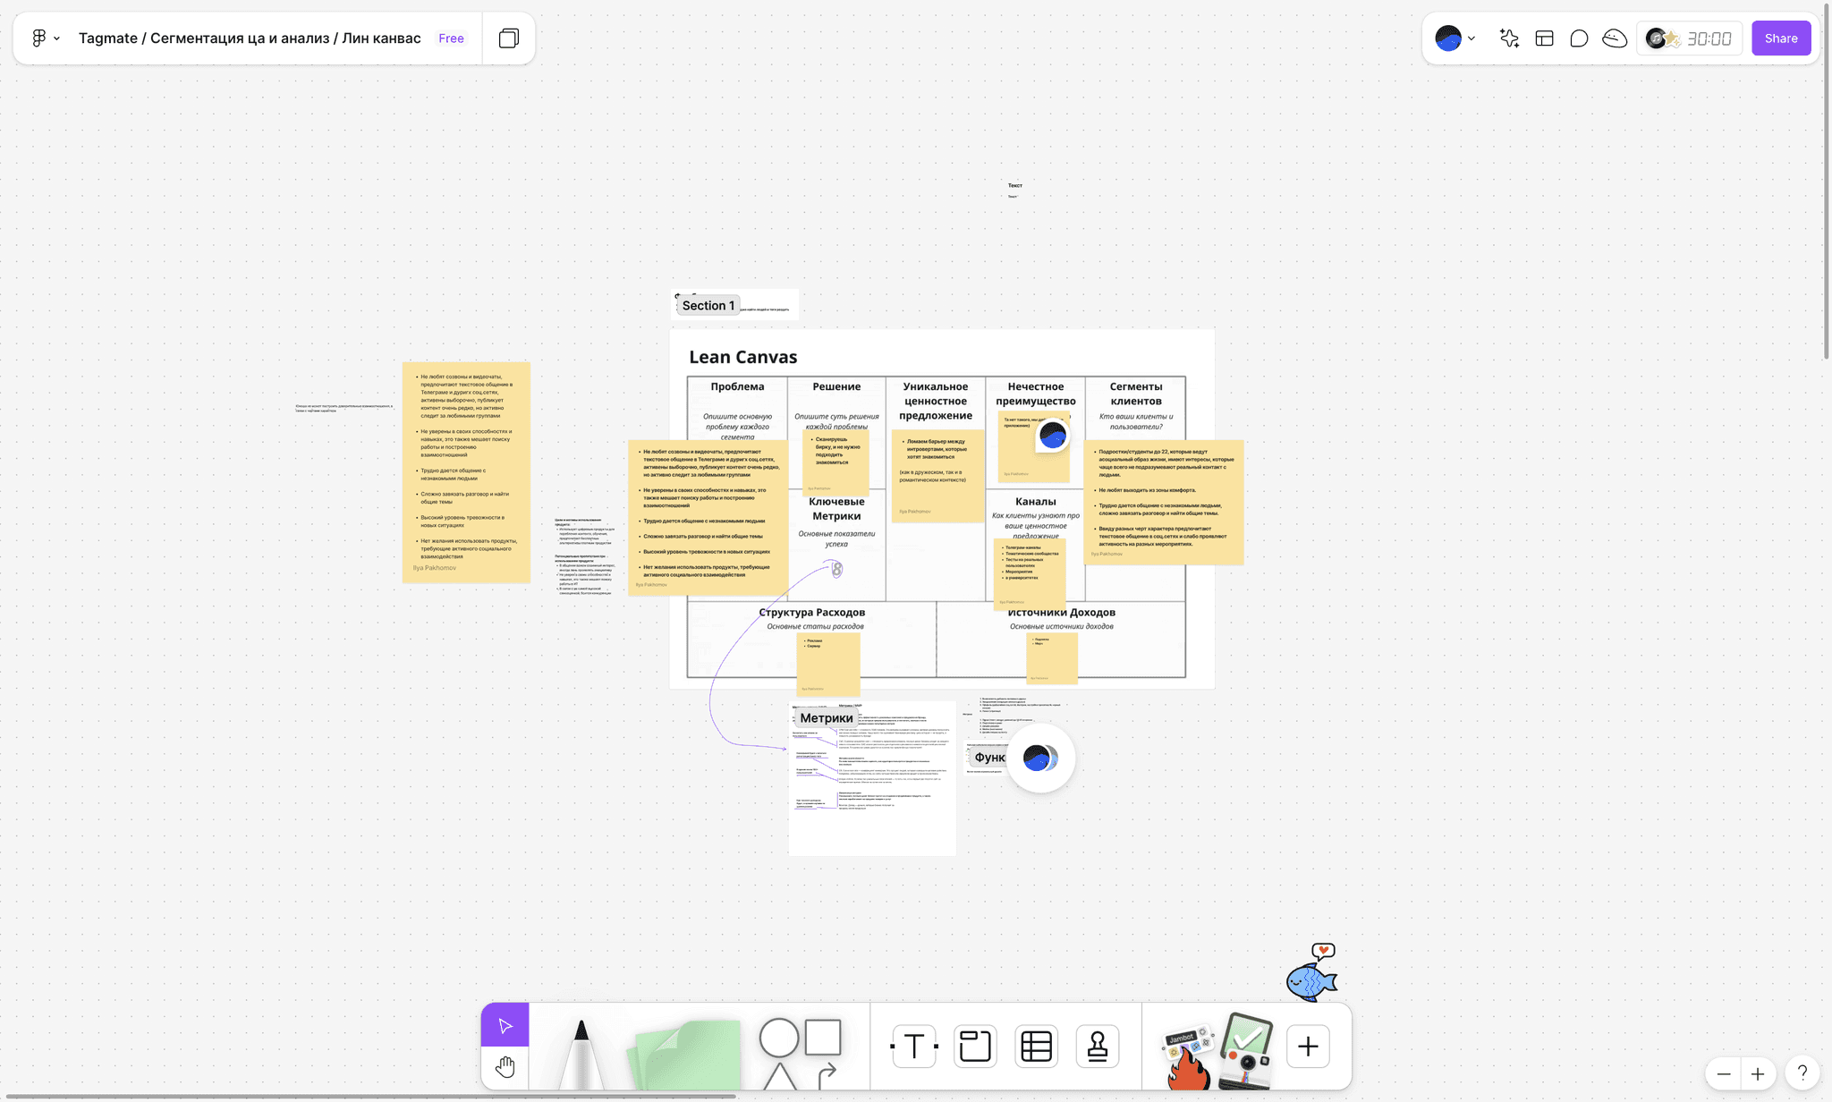Start the 30:00 timer

coord(1709,38)
